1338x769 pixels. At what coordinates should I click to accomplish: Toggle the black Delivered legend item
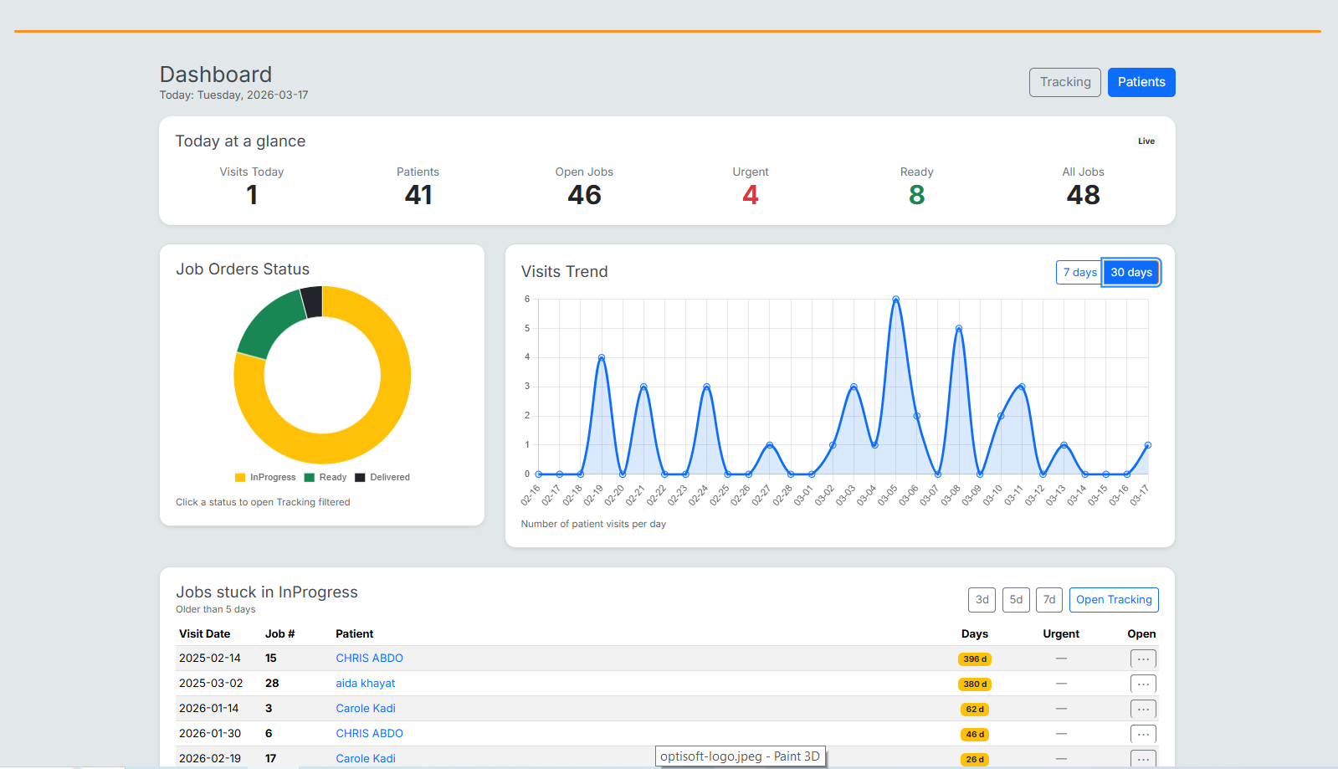tap(382, 478)
